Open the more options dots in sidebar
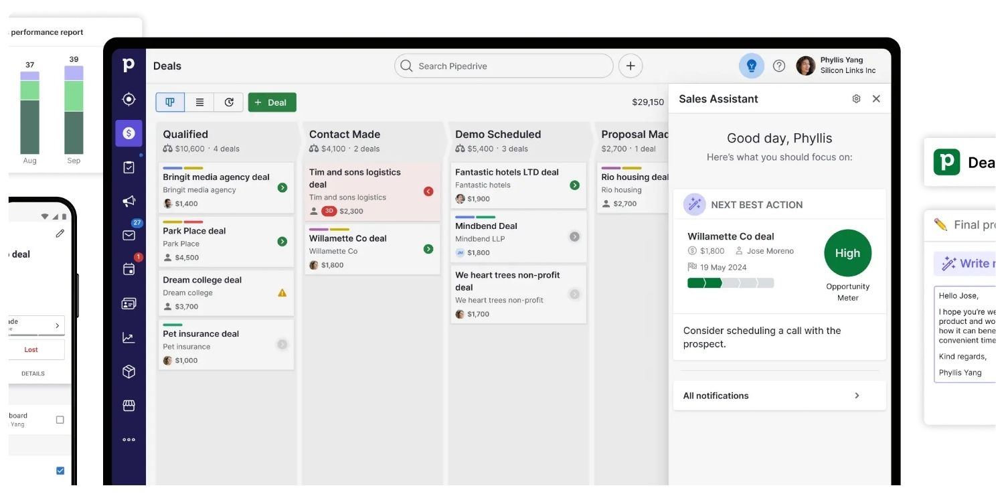The image size is (1004, 496). click(x=129, y=440)
